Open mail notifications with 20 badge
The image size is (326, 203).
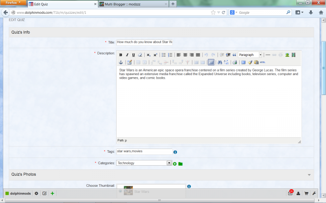[x=291, y=193]
